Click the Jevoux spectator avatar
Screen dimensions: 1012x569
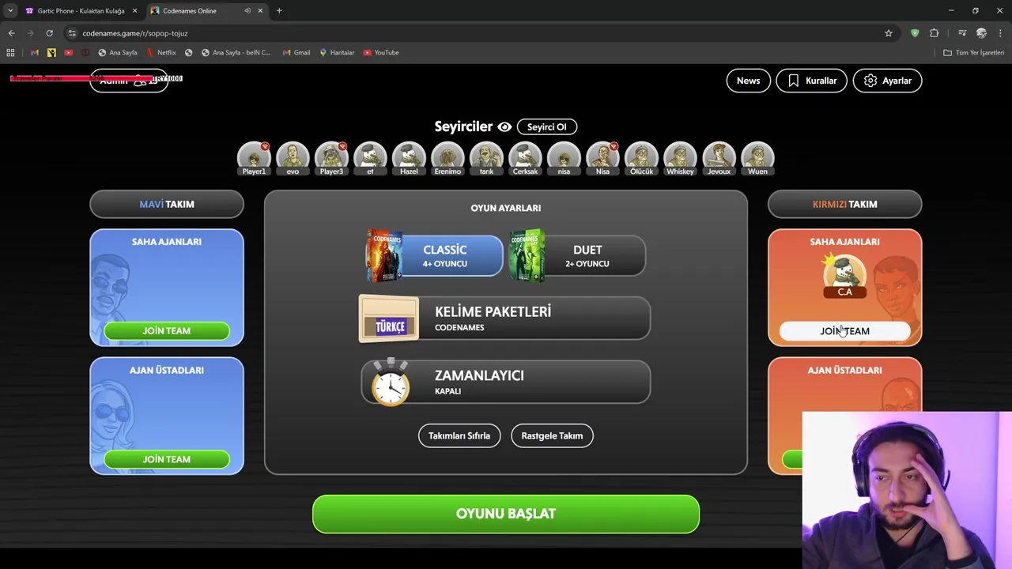coord(719,157)
